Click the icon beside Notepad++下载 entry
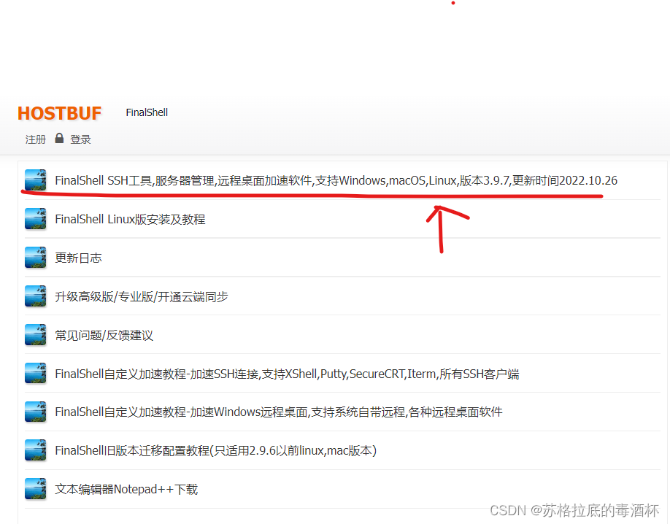This screenshot has height=524, width=670. [x=35, y=489]
